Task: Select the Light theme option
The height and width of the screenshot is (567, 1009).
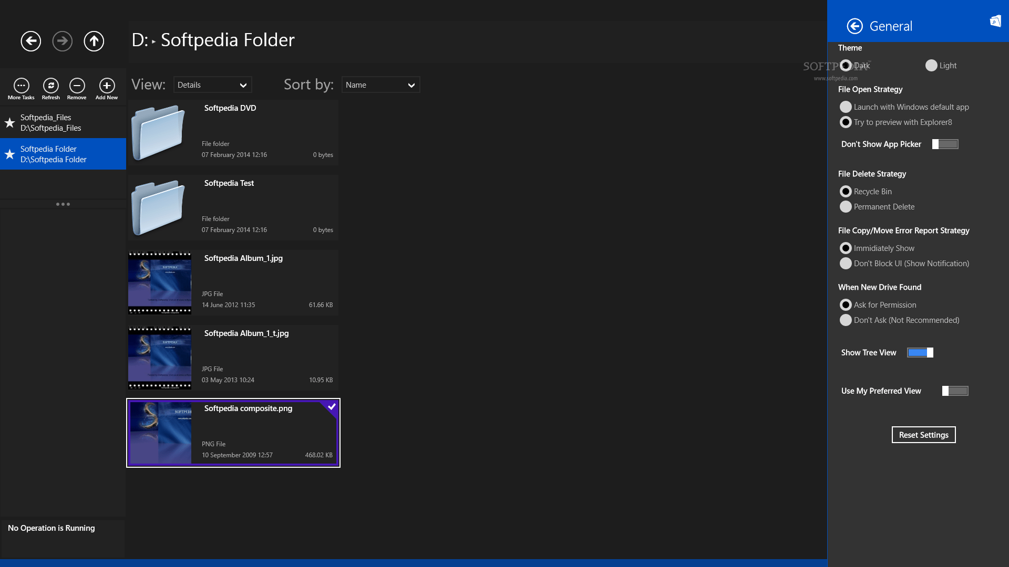Action: click(931, 66)
